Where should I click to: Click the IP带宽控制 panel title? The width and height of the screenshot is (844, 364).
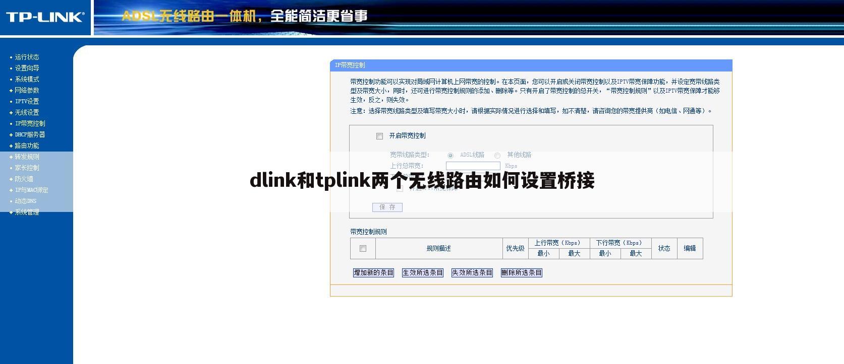[x=350, y=65]
